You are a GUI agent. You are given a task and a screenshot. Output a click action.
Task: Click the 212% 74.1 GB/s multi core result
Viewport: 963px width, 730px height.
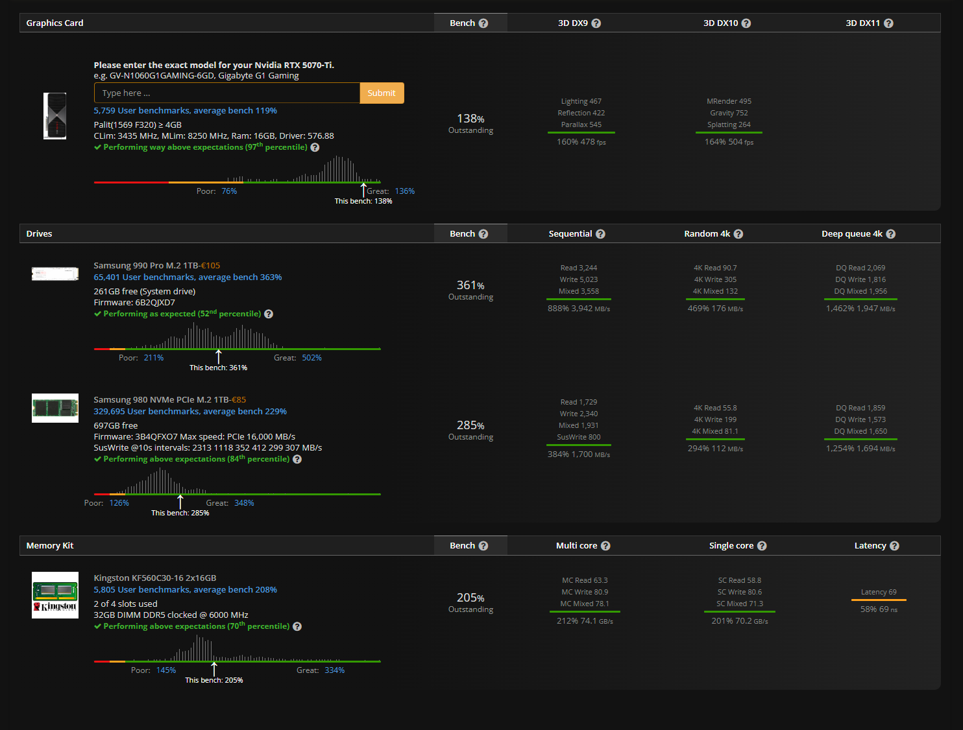(x=585, y=621)
